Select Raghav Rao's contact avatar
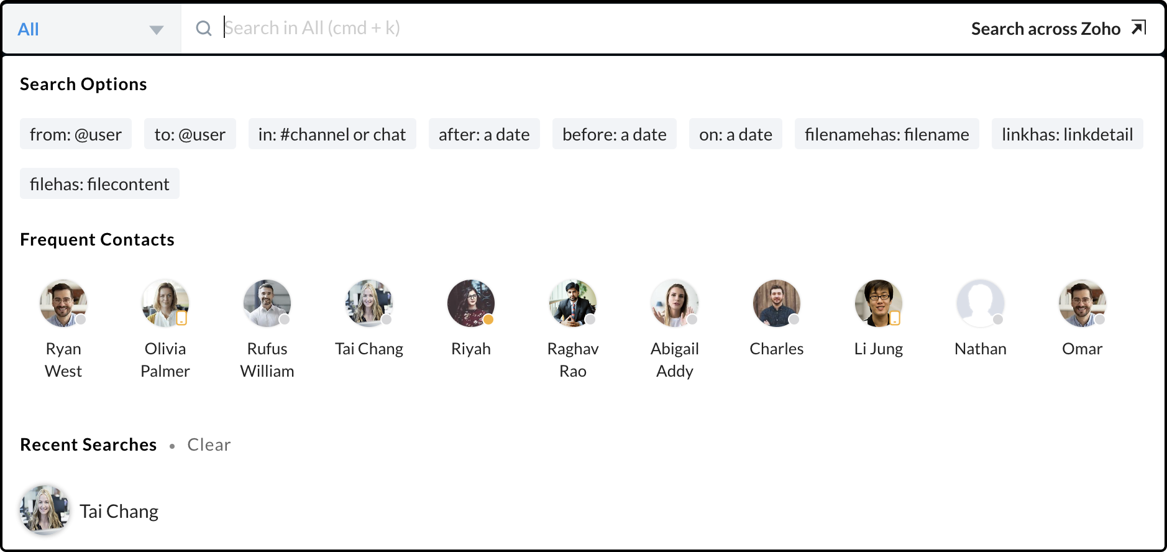Image resolution: width=1167 pixels, height=552 pixels. 573,303
